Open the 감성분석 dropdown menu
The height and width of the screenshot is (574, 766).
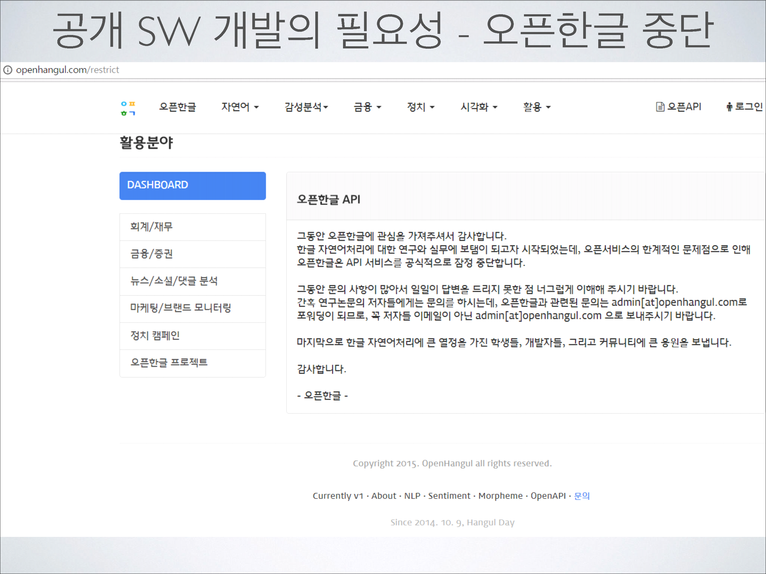coord(306,107)
